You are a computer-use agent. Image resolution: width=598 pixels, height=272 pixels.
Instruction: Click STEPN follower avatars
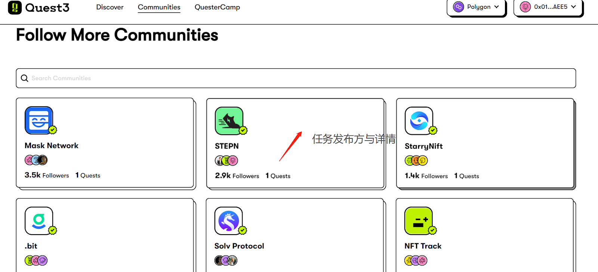pos(226,160)
